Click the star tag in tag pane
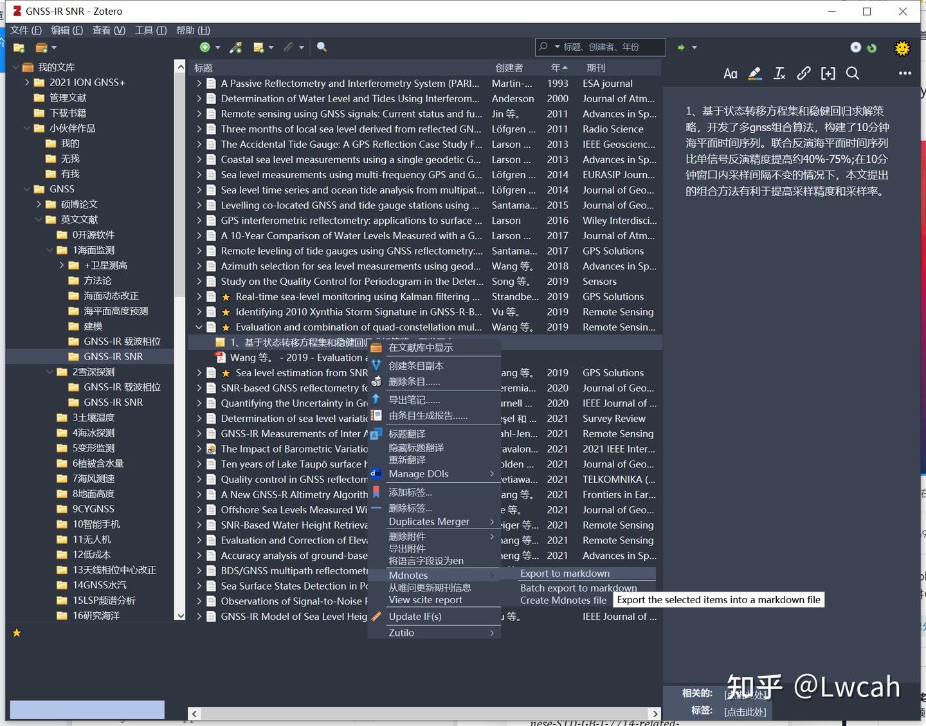The width and height of the screenshot is (926, 726). click(x=17, y=633)
